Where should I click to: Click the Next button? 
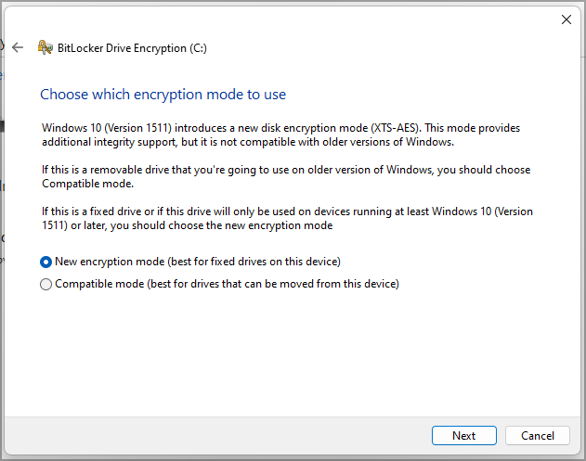click(463, 435)
